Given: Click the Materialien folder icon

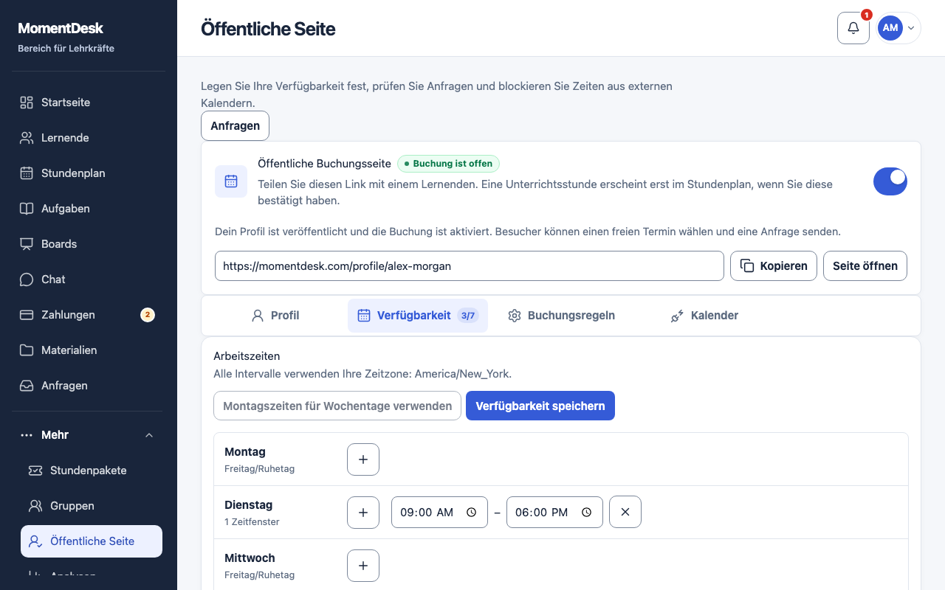Looking at the screenshot, I should [x=27, y=350].
